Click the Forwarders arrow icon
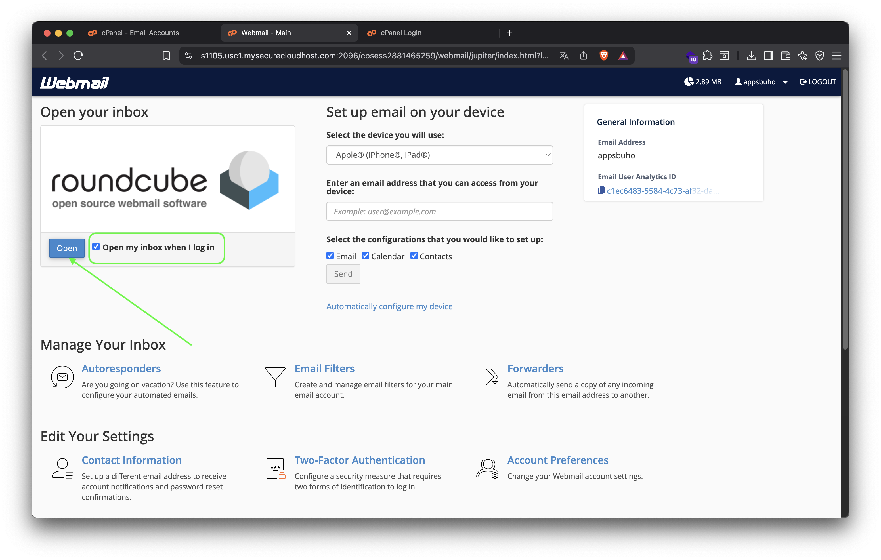This screenshot has height=560, width=881. [x=488, y=377]
